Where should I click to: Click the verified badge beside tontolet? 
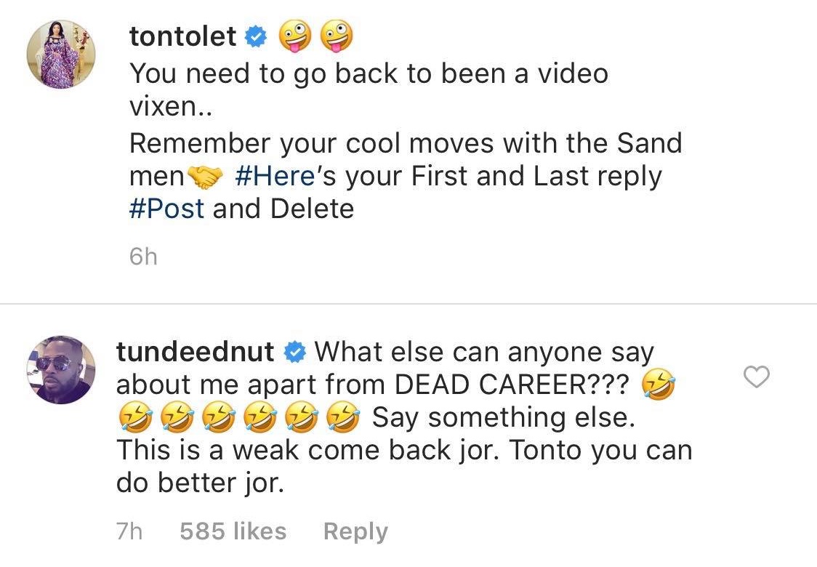[257, 38]
